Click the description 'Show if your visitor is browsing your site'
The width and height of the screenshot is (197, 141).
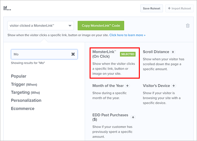click(x=161, y=98)
